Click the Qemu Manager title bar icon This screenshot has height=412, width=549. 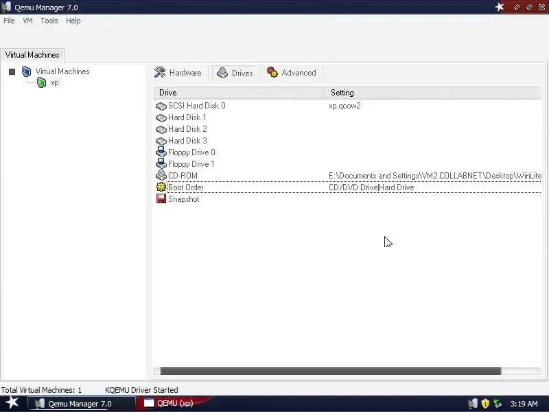click(x=6, y=7)
